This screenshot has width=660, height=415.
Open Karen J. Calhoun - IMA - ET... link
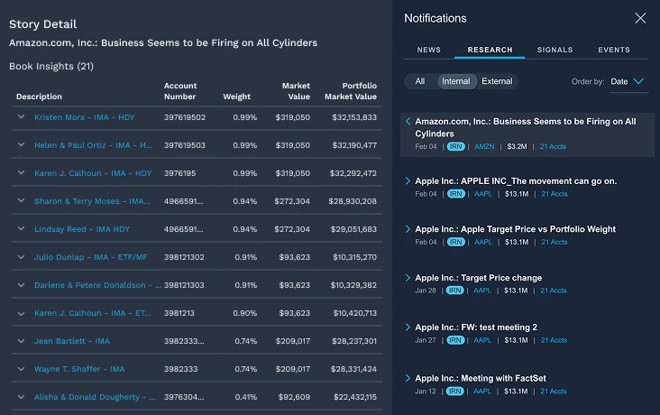(x=92, y=313)
